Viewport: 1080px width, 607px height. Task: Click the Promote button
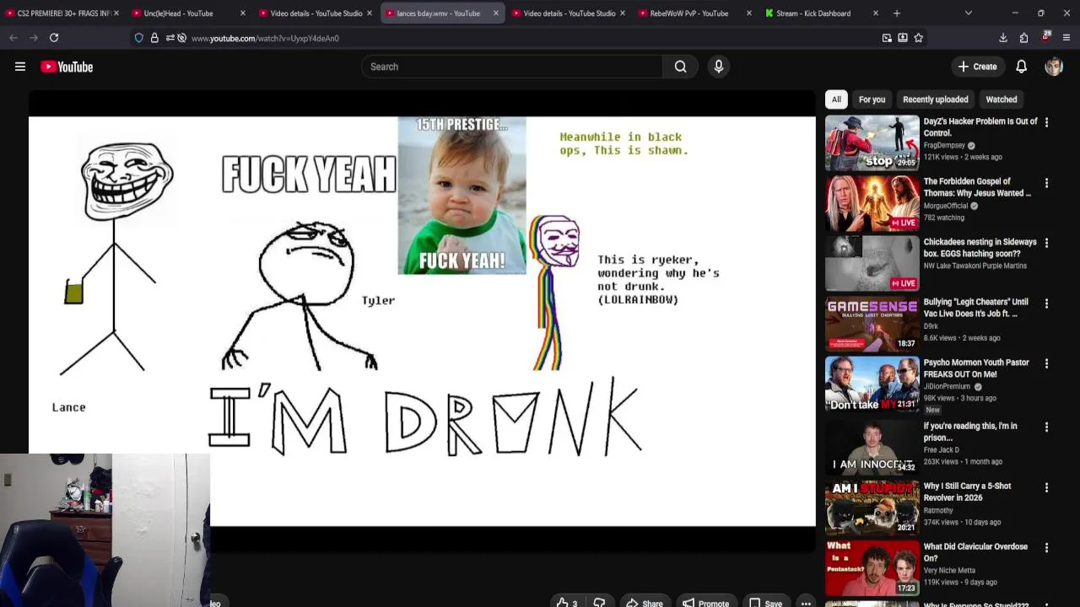(x=705, y=603)
